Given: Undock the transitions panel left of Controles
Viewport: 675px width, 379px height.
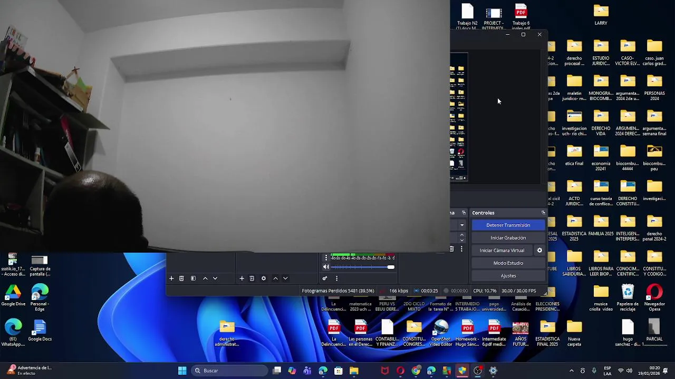Looking at the screenshot, I should [464, 213].
